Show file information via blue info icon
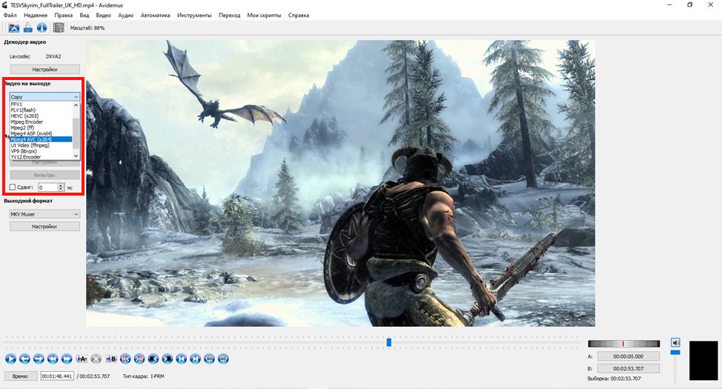This screenshot has width=722, height=389. [42, 27]
